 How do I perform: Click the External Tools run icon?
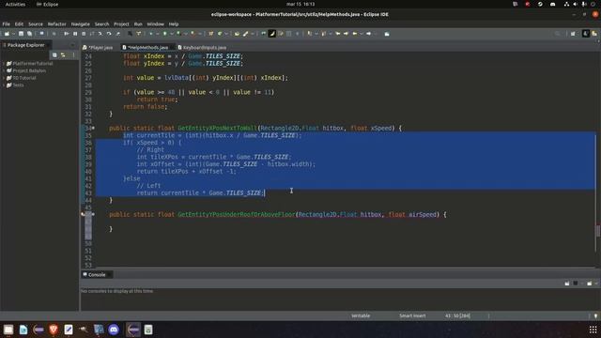tap(193, 34)
